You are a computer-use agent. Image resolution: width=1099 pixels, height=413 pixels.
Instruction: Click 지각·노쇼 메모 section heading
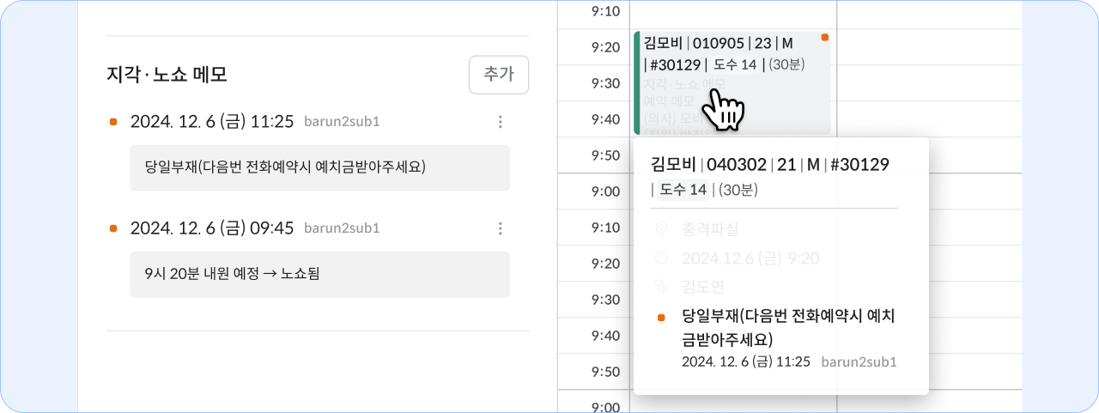(x=167, y=75)
